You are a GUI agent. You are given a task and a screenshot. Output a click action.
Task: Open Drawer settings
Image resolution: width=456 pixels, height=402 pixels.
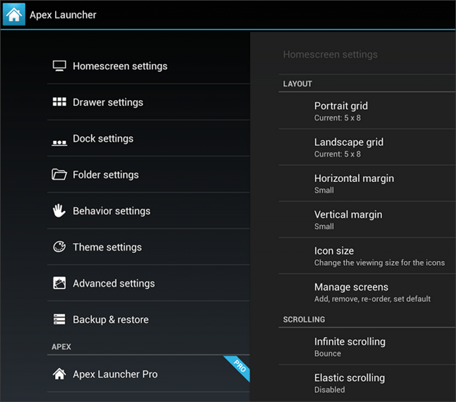pos(148,102)
